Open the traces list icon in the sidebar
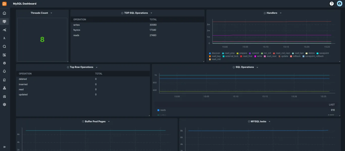 [x=4, y=55]
